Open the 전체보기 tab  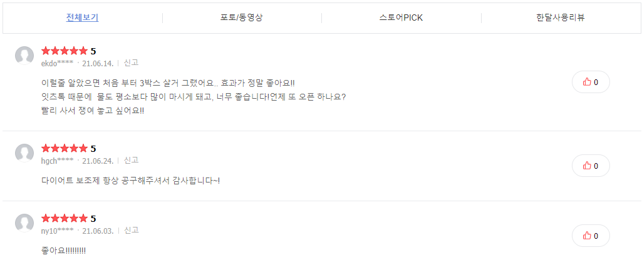click(x=82, y=17)
